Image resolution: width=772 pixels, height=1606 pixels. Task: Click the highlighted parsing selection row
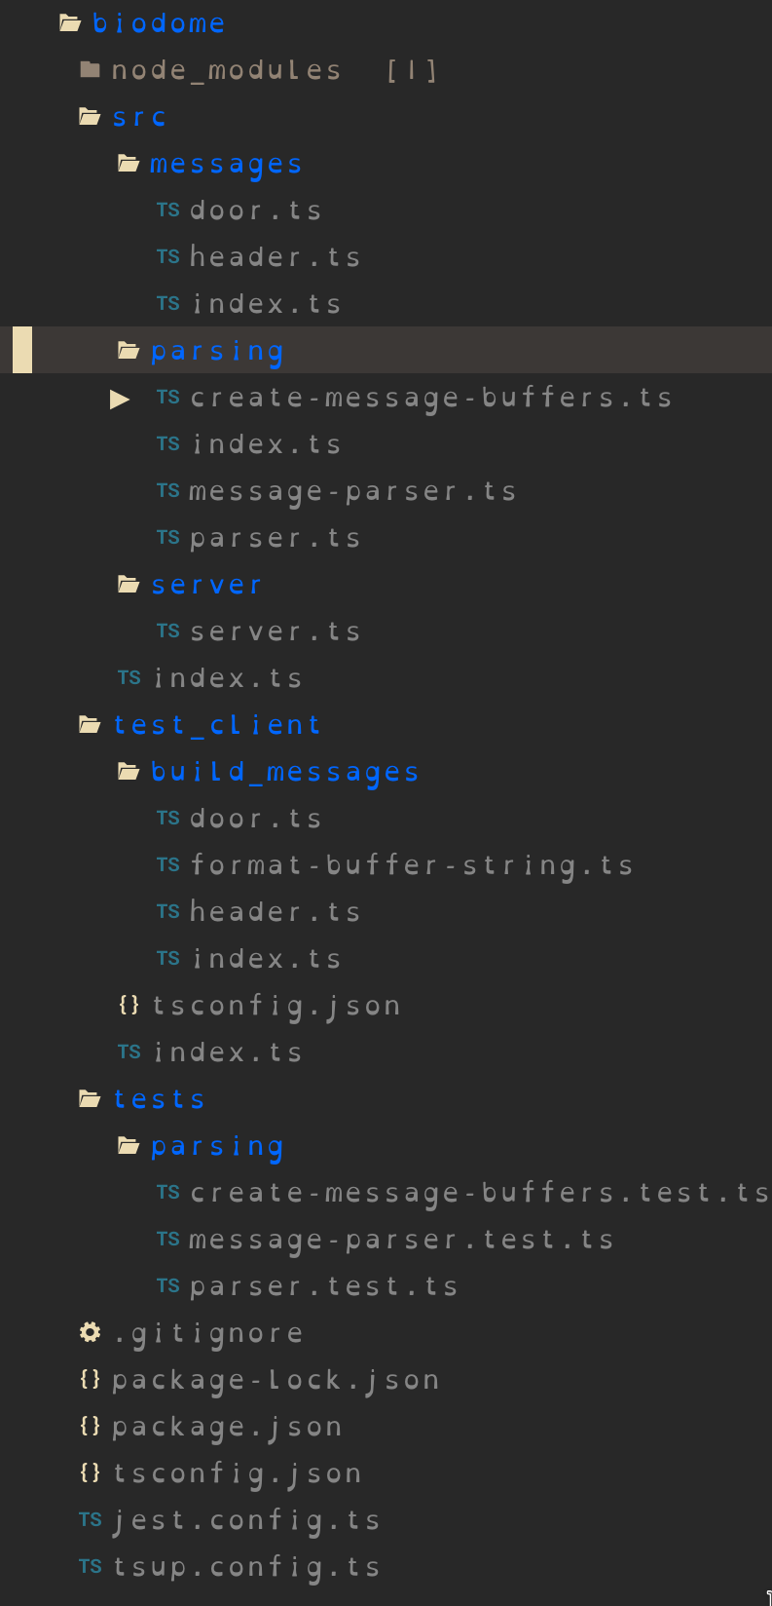[x=216, y=350]
